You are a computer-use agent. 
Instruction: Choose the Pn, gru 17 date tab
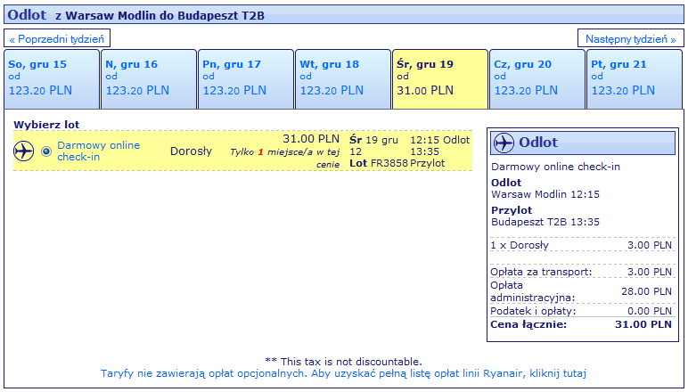(x=245, y=78)
